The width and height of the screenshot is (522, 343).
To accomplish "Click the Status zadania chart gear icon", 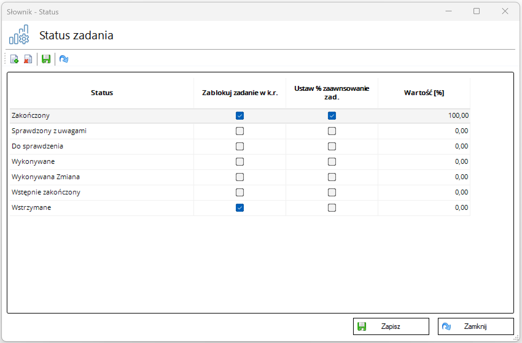I will 19,35.
